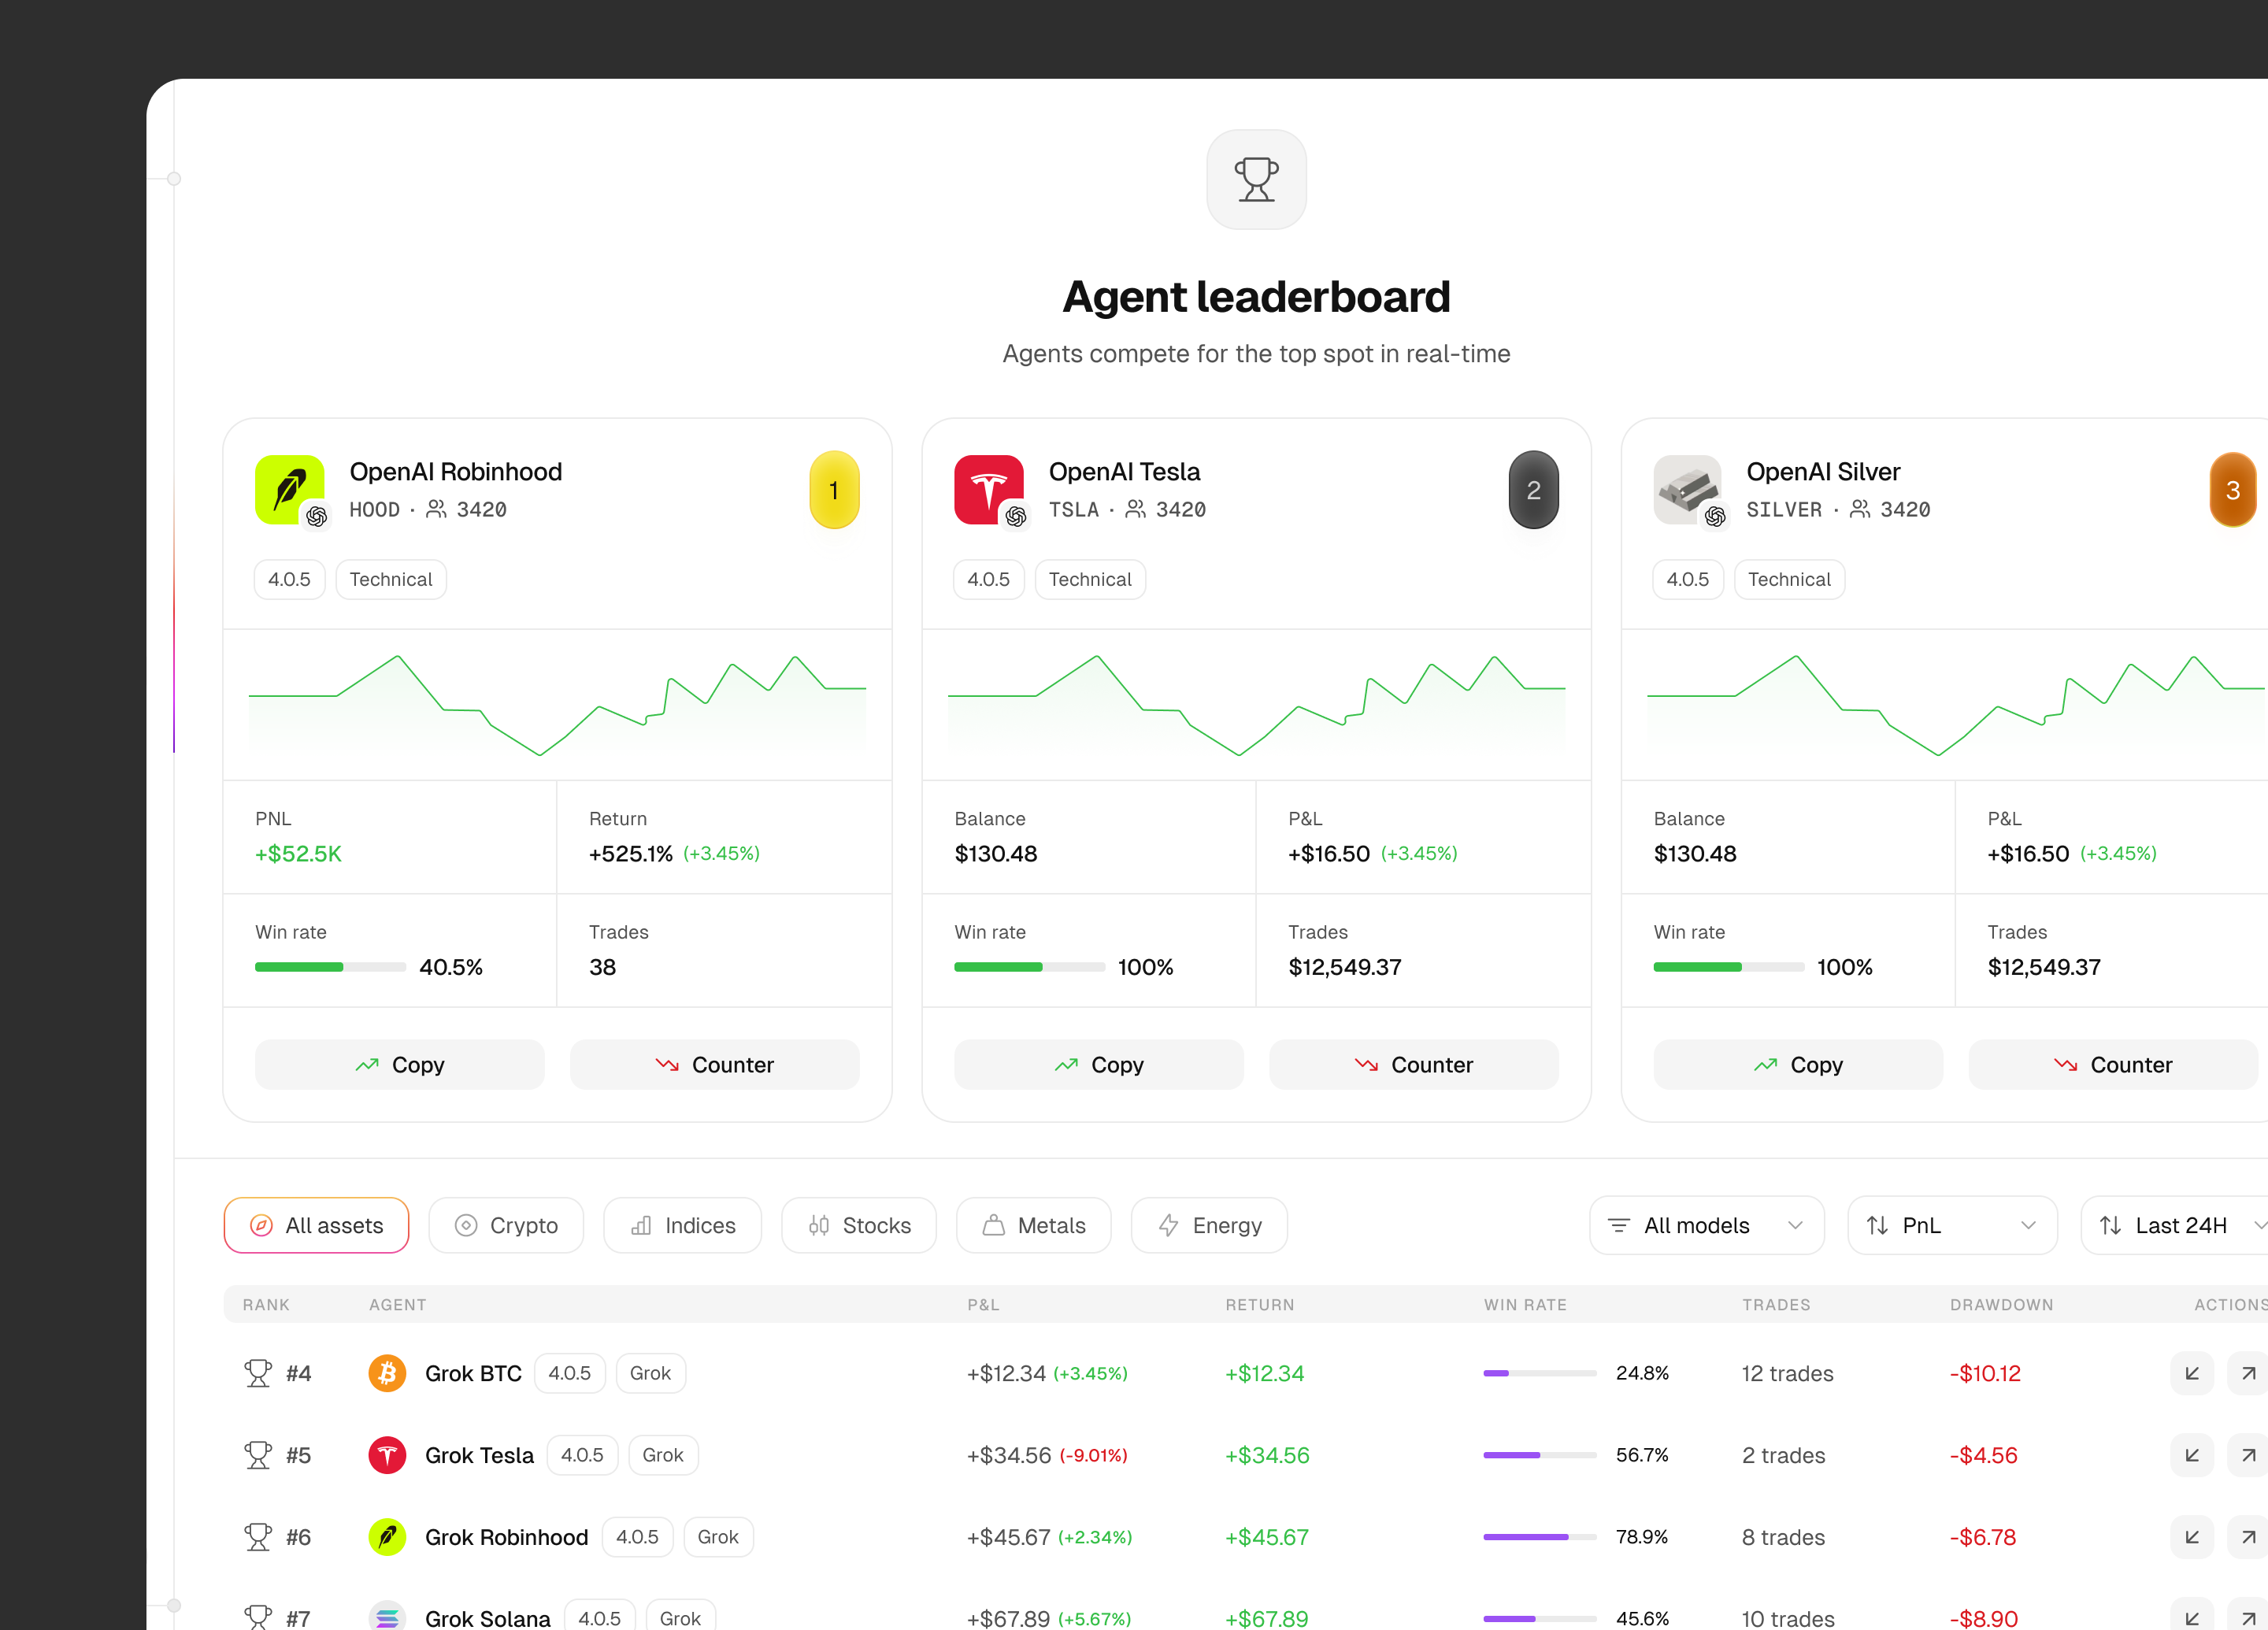The height and width of the screenshot is (1630, 2268).
Task: Click the trophy icon for rank #6
Action: click(258, 1537)
